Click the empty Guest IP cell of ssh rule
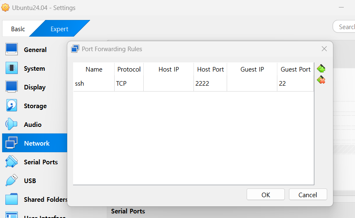355x218 pixels. [252, 84]
